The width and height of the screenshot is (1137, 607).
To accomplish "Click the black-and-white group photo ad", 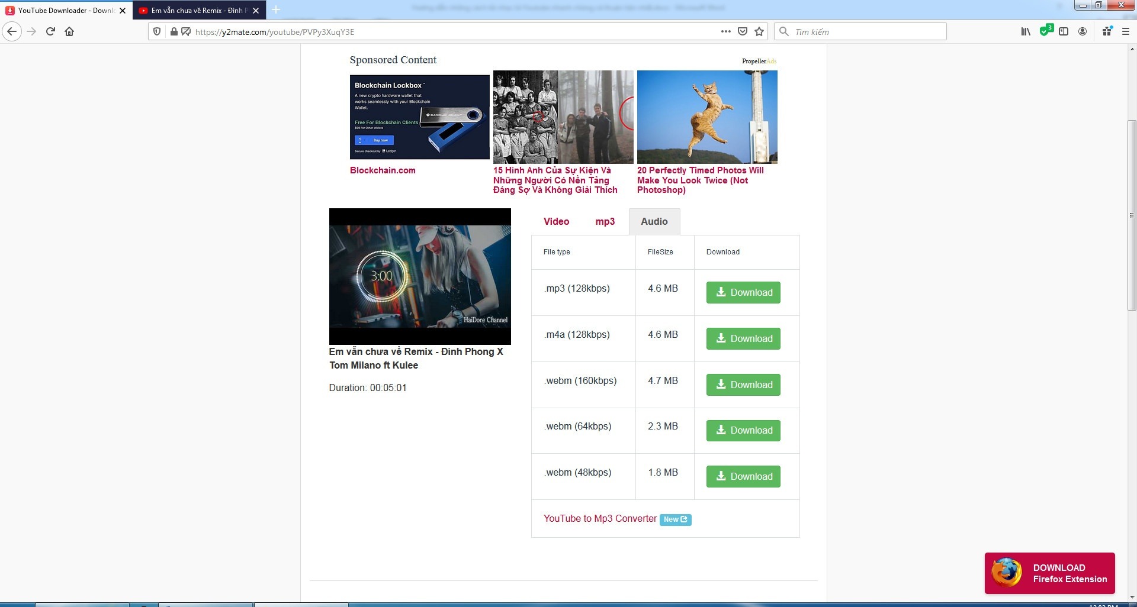I will click(563, 117).
